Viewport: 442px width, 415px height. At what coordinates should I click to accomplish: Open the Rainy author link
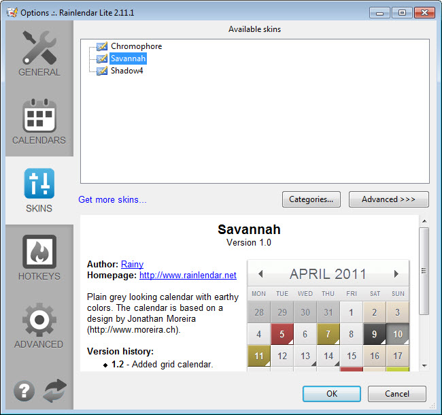pyautogui.click(x=132, y=264)
